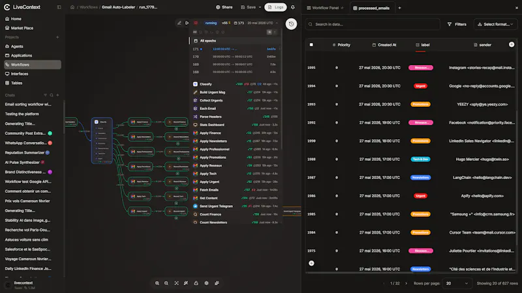Fit workflow to view icon

pos(176,283)
